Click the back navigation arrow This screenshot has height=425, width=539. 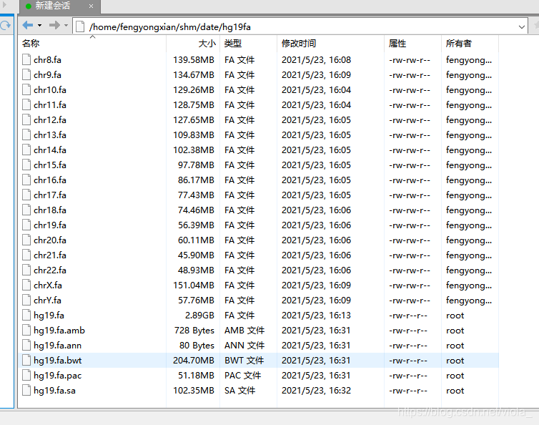coord(27,25)
